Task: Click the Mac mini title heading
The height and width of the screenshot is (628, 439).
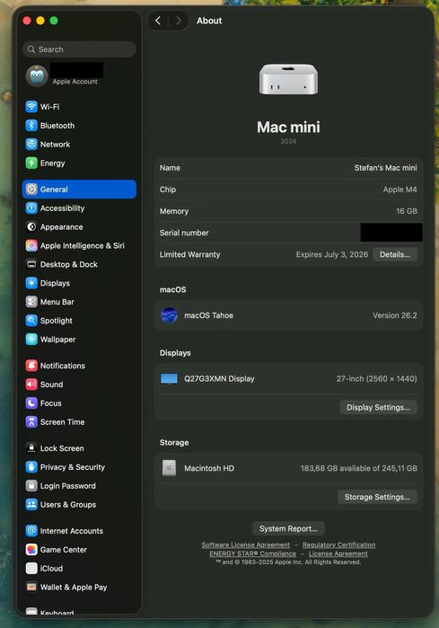Action: point(288,128)
